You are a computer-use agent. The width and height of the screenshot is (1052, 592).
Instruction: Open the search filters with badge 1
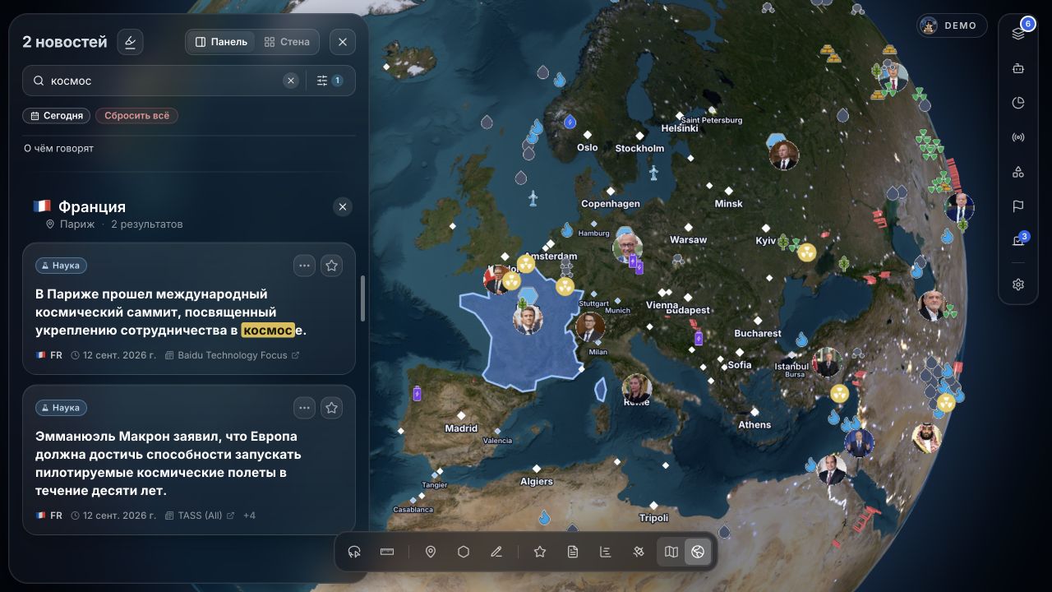(329, 81)
